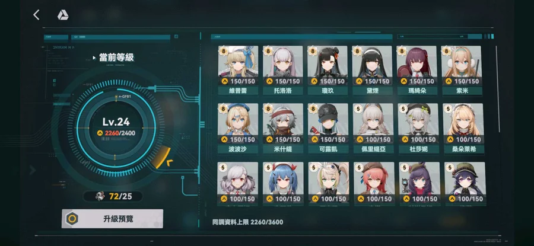Select the 瑪綺朵 character card
Viewport: 534px width, 246px height.
[417, 71]
